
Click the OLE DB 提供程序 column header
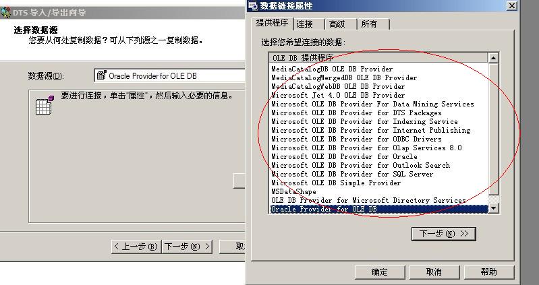click(378, 58)
